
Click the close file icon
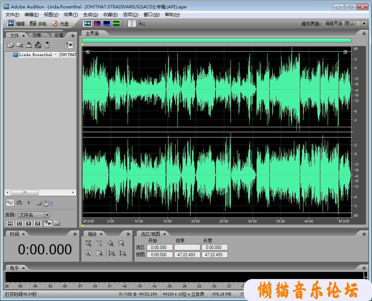click(20, 45)
